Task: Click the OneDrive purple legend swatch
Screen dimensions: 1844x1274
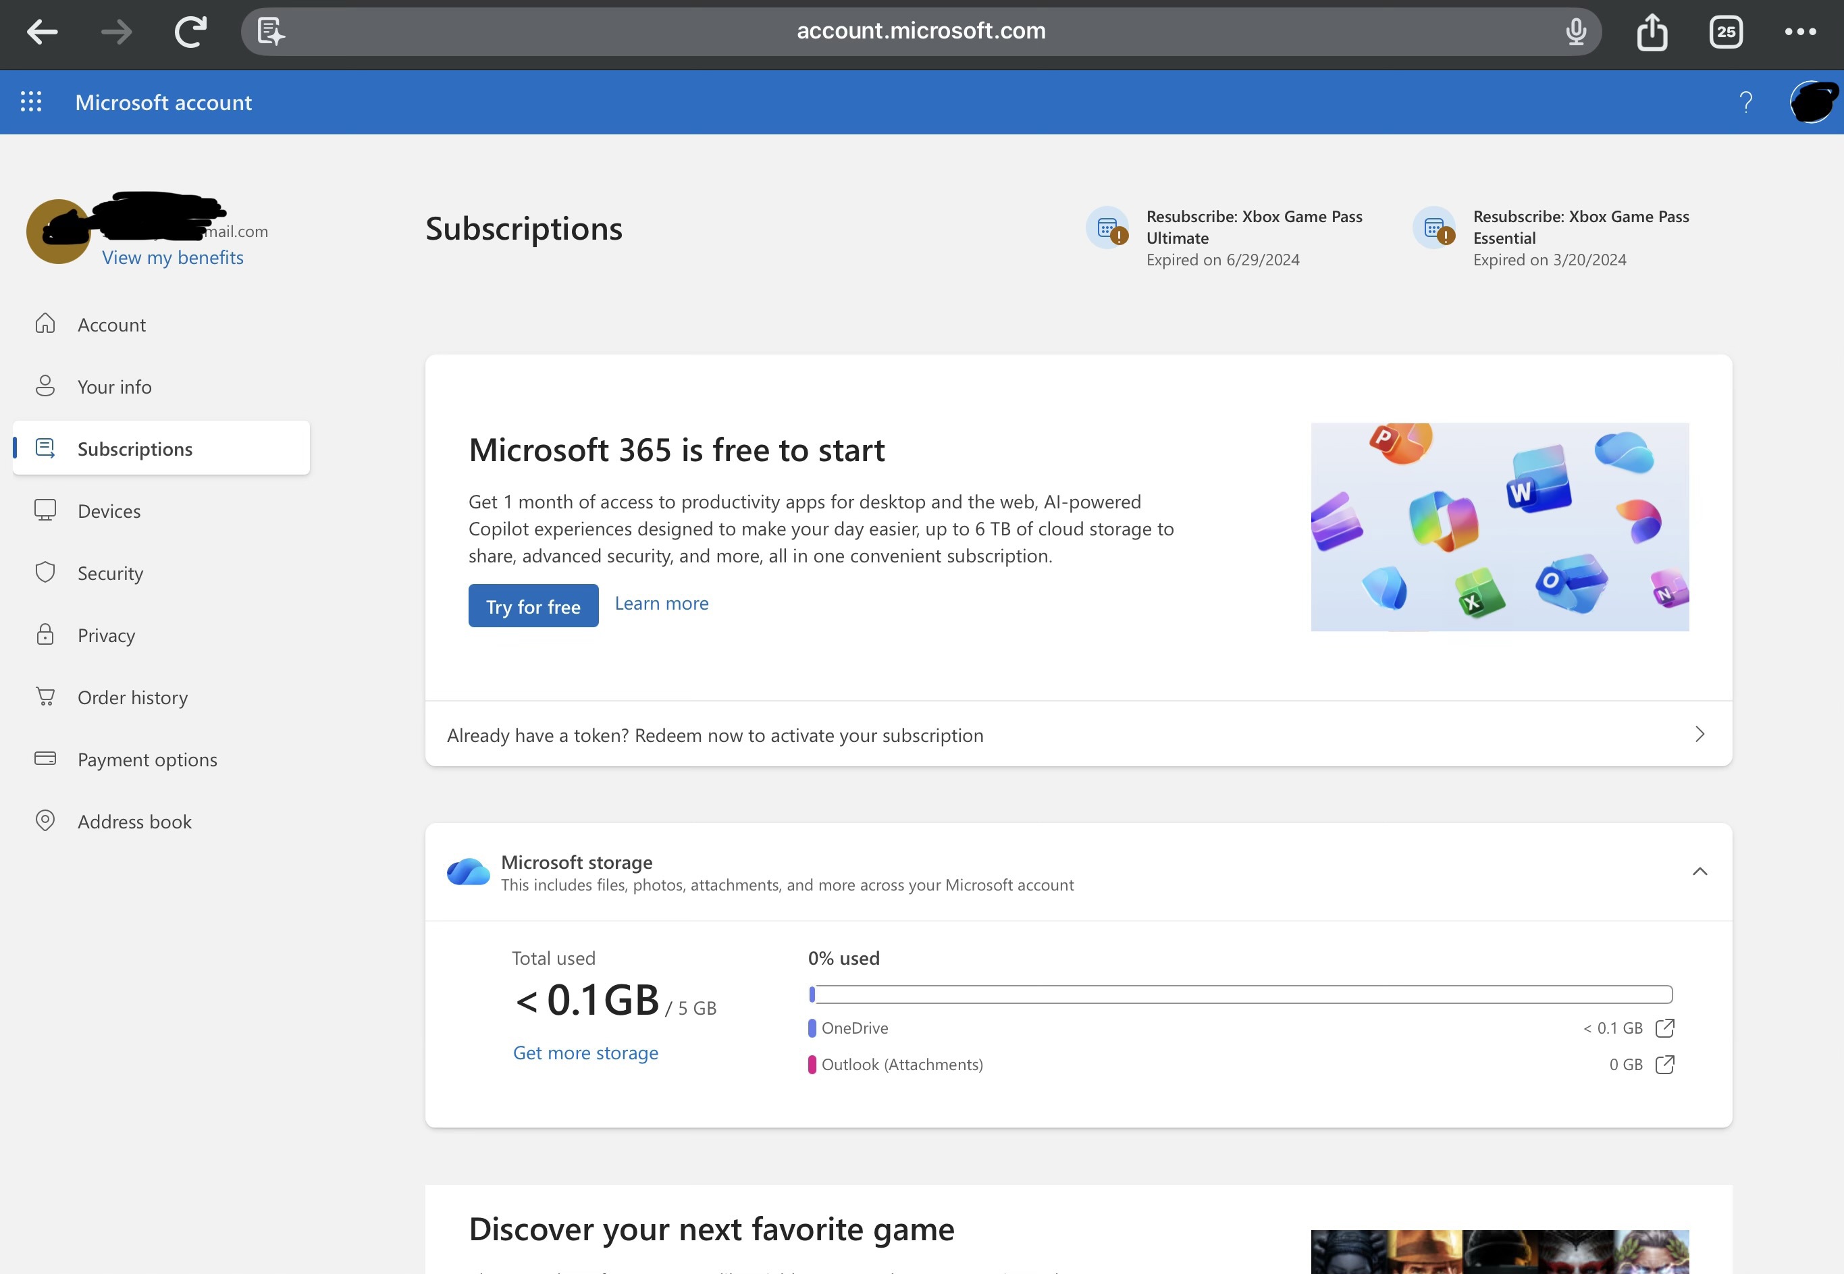Action: tap(812, 1028)
